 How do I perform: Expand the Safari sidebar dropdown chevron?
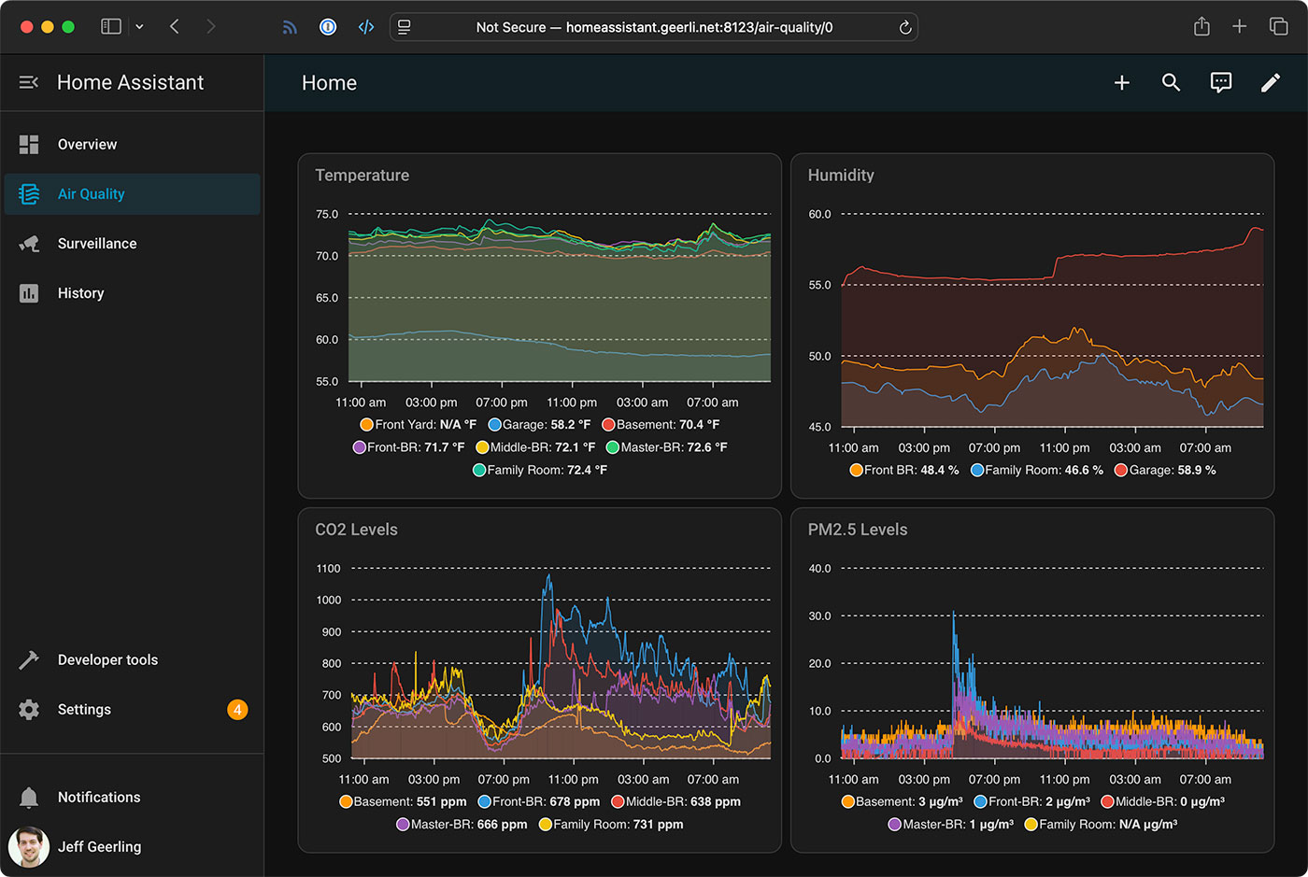139,27
